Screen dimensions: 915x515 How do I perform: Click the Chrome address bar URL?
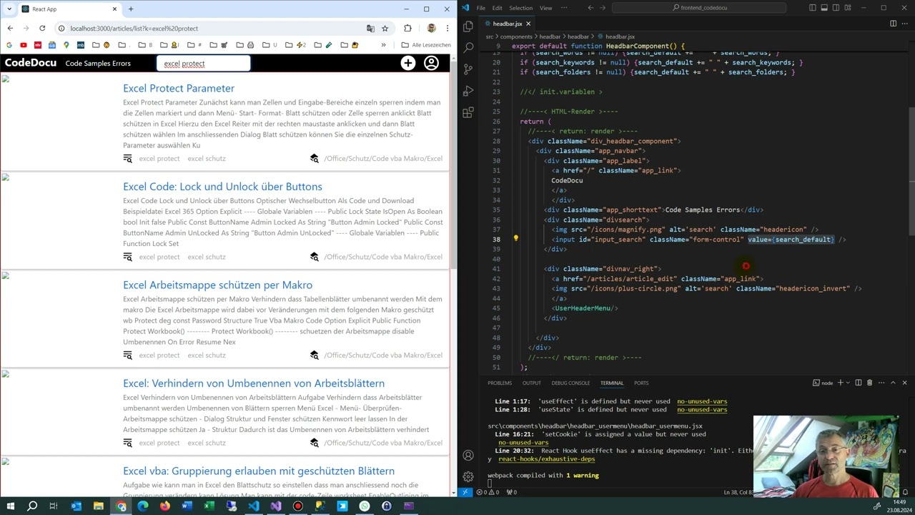point(134,29)
